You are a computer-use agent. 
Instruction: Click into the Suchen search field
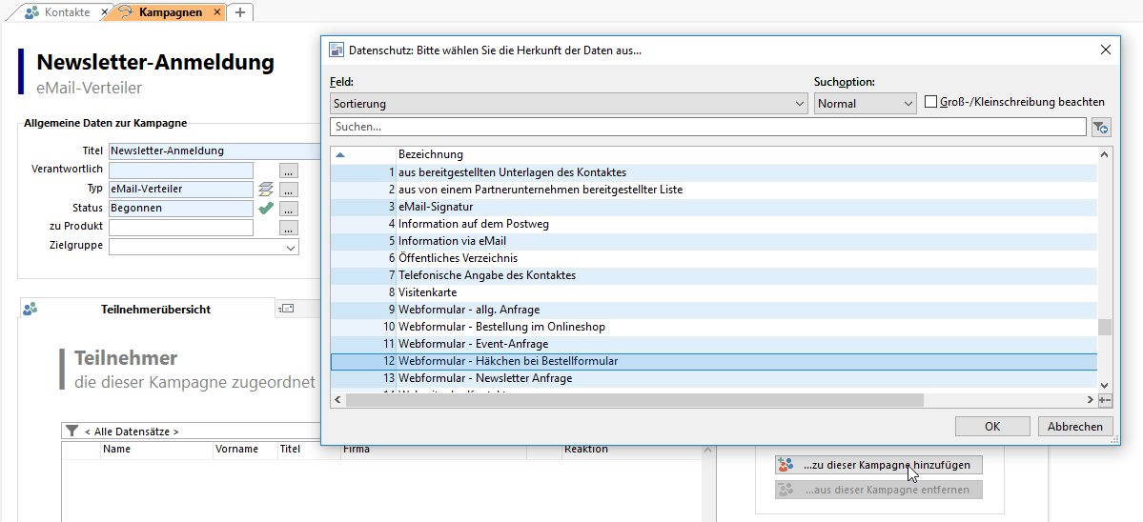tap(707, 127)
